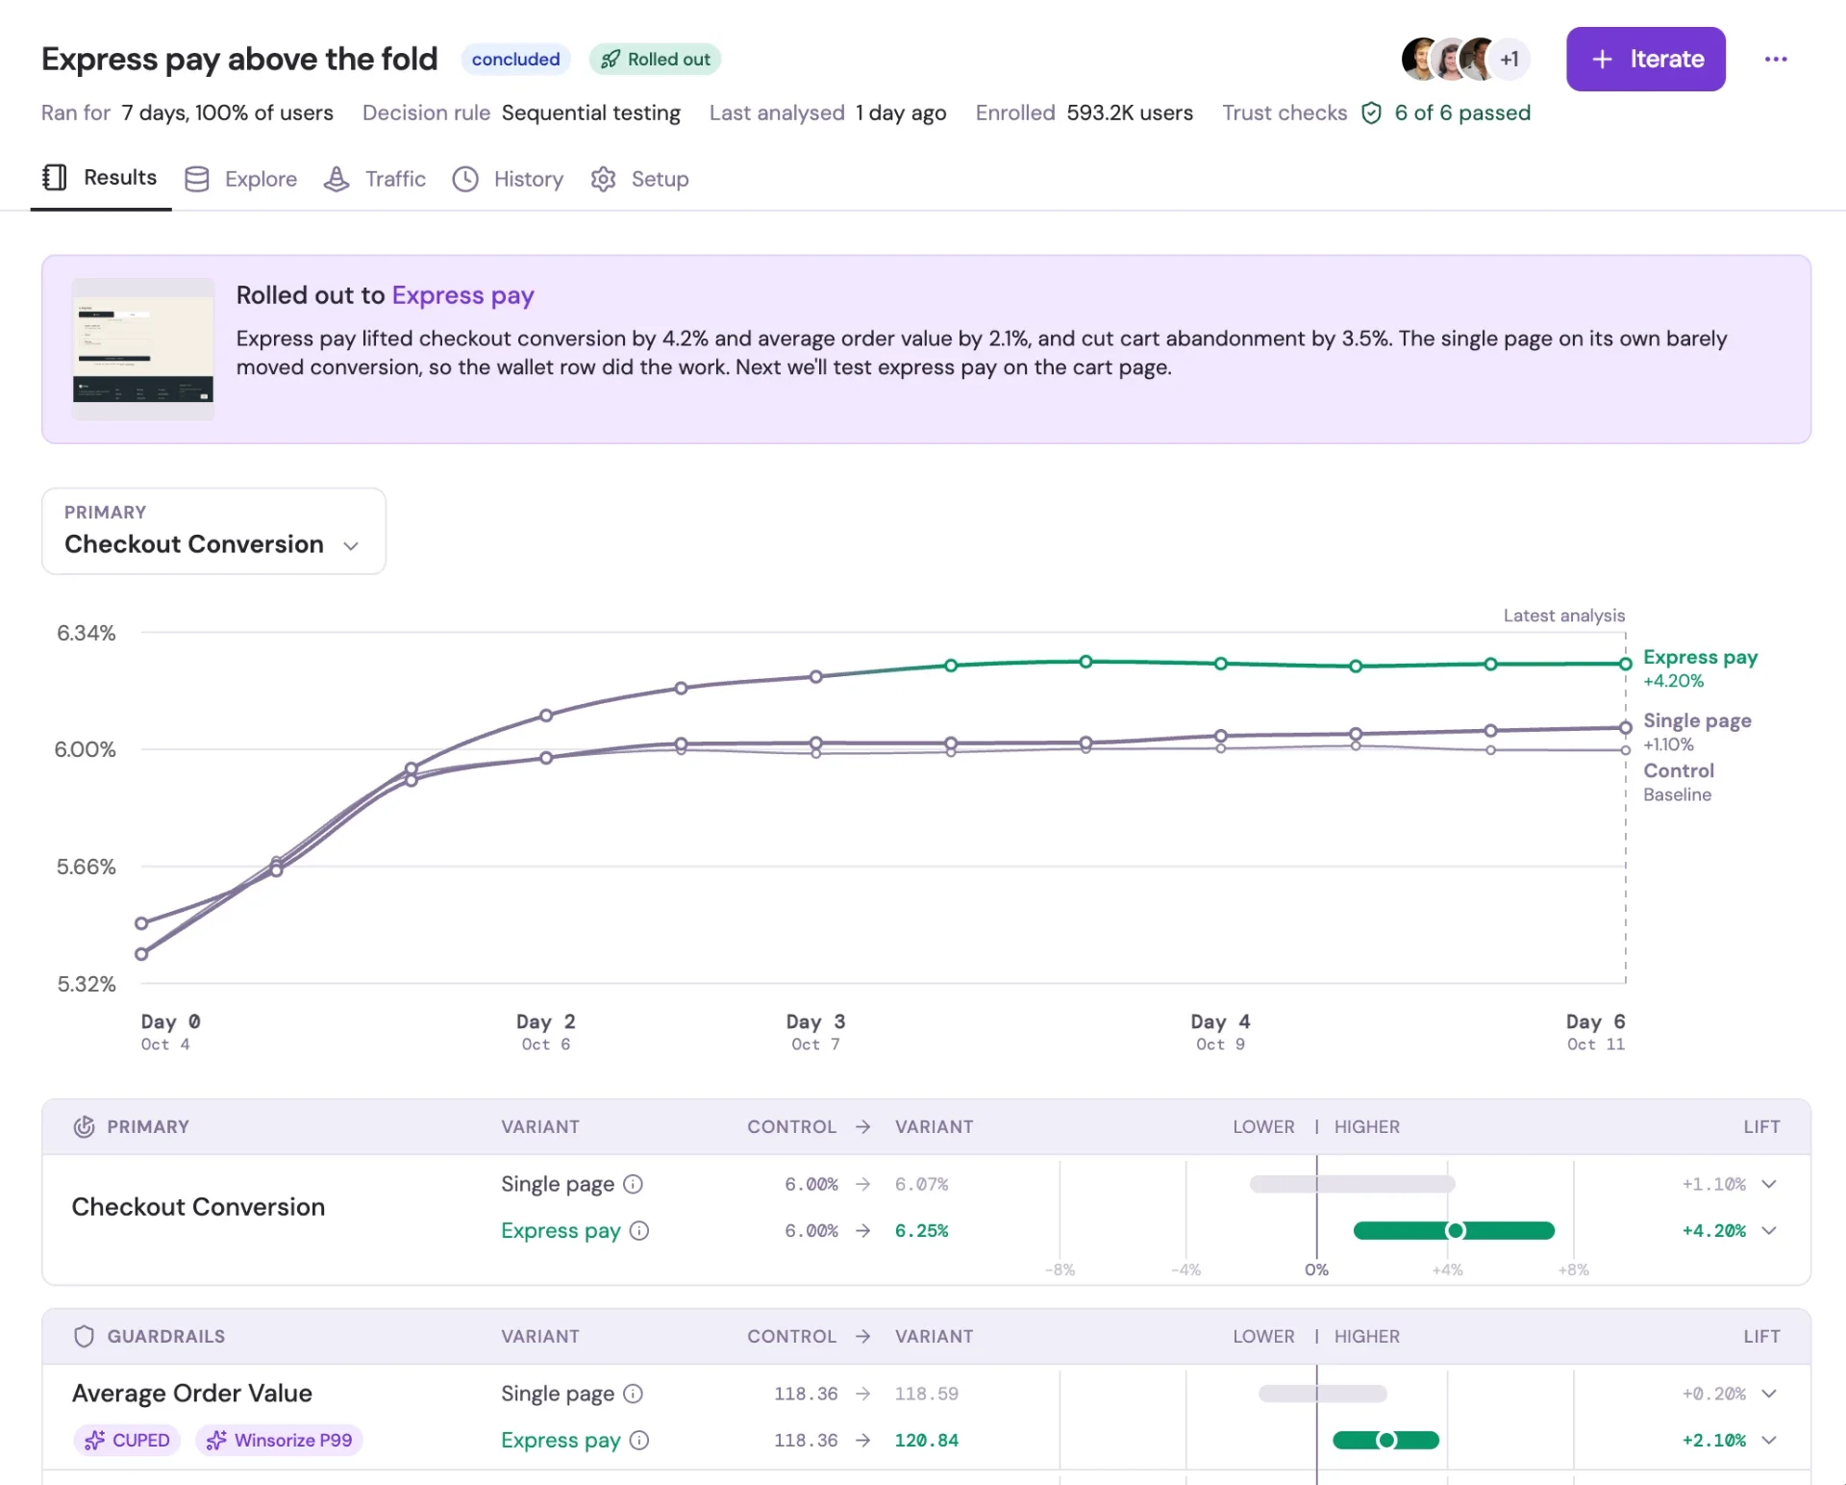This screenshot has width=1846, height=1485.
Task: Click the info icon beside Express pay in Checkout Conversion
Action: 639,1231
